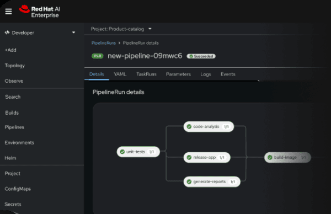
Task: Switch to the Logs tab
Action: (206, 74)
